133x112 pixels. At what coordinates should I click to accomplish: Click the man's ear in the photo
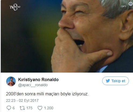tap(127, 26)
